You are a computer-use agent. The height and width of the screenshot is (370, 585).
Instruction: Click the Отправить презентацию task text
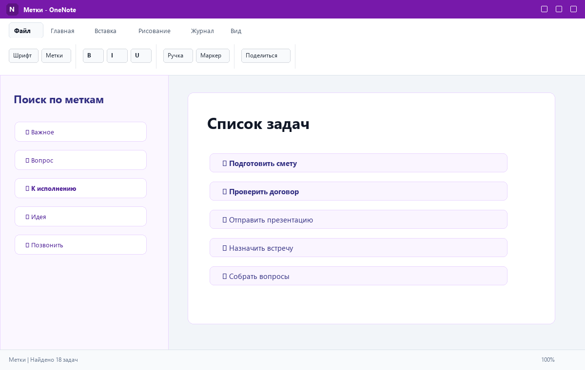click(x=271, y=220)
